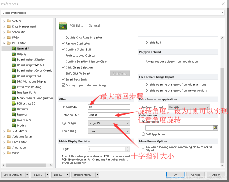
Task: Uncheck Remove Duplicates
Action: pos(63,43)
